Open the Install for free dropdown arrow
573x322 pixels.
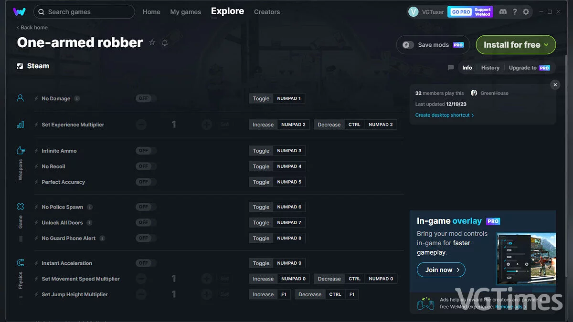point(546,45)
